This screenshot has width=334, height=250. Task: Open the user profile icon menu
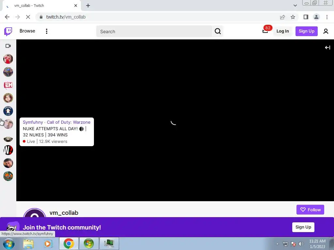tap(326, 31)
